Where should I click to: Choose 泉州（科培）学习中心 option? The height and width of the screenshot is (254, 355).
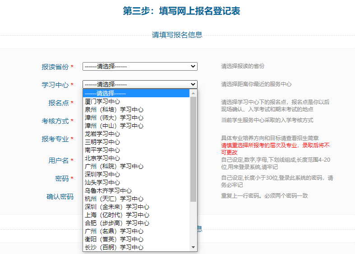pyautogui.click(x=136, y=109)
